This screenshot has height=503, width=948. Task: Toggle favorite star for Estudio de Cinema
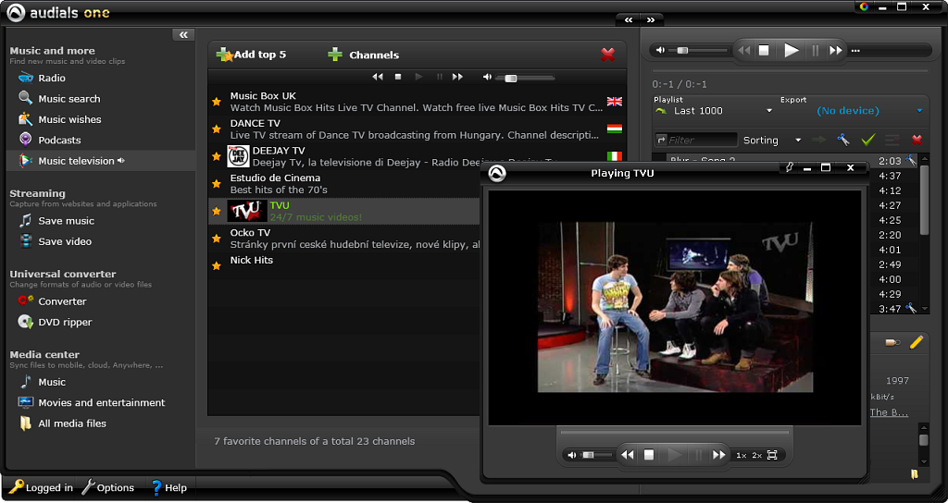pyautogui.click(x=217, y=184)
